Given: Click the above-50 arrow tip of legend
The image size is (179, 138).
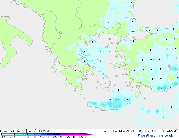Looking at the screenshot, I should click(89, 134).
